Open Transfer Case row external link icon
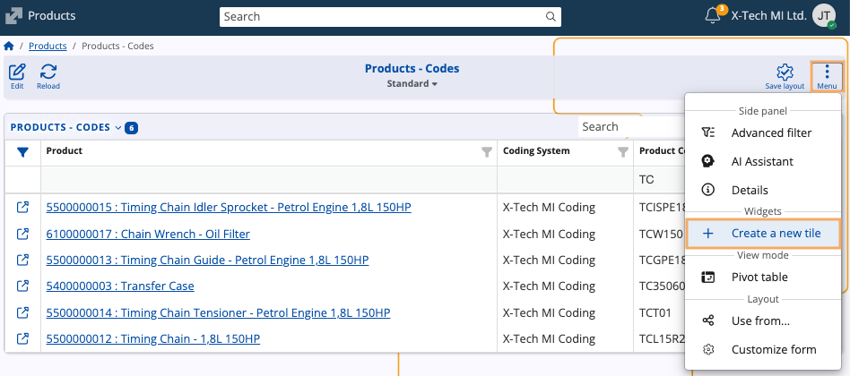850x376 pixels. click(23, 286)
